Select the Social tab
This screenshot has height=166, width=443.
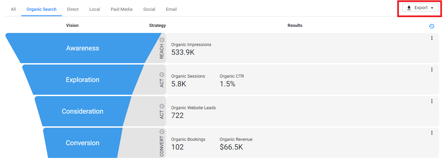point(149,9)
